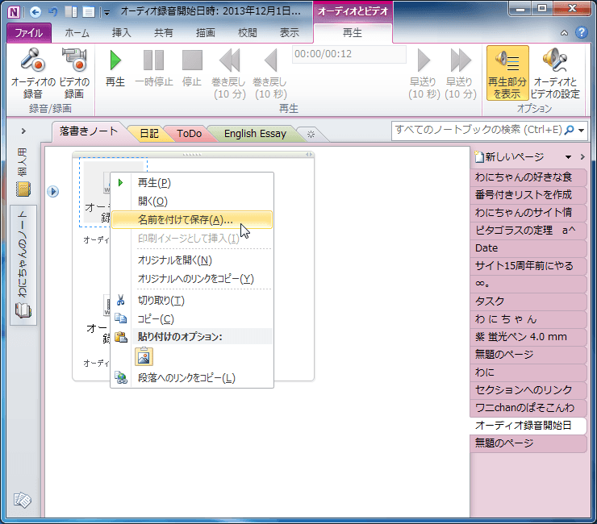Choose 開く(O) in the context menu
The image size is (597, 524).
192,202
